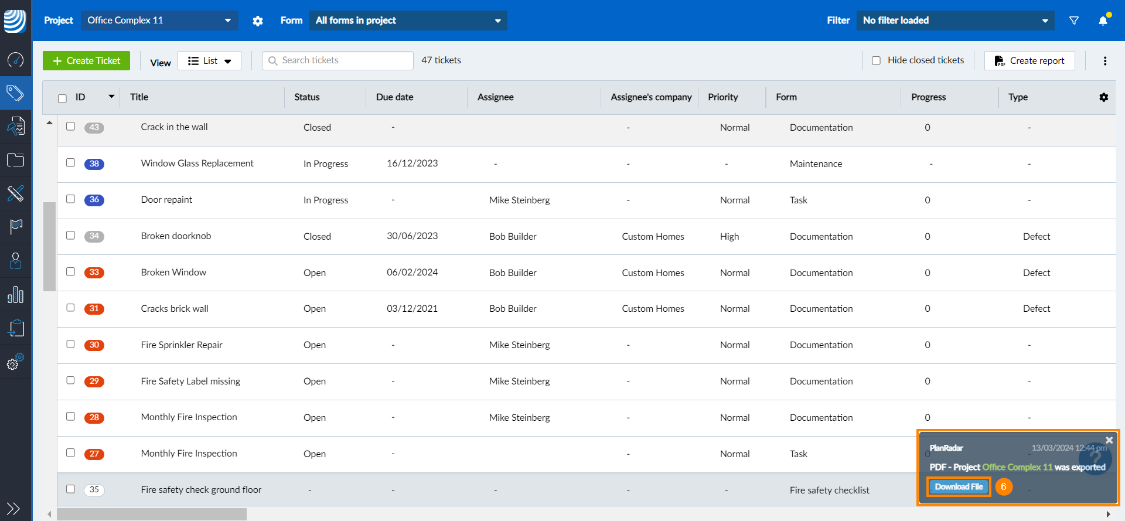This screenshot has width=1125, height=521.
Task: Tick the checkbox for Broken Window ticket
Action: tap(70, 272)
